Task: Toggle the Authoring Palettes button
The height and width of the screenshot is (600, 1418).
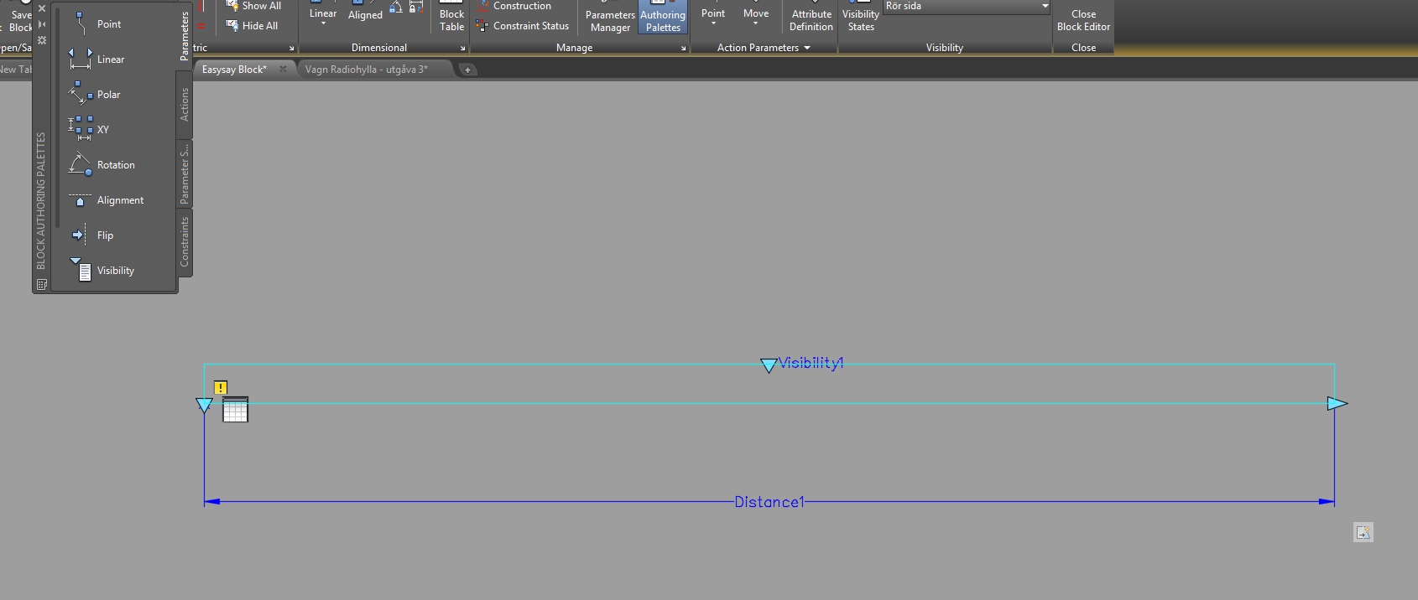Action: coord(663,18)
